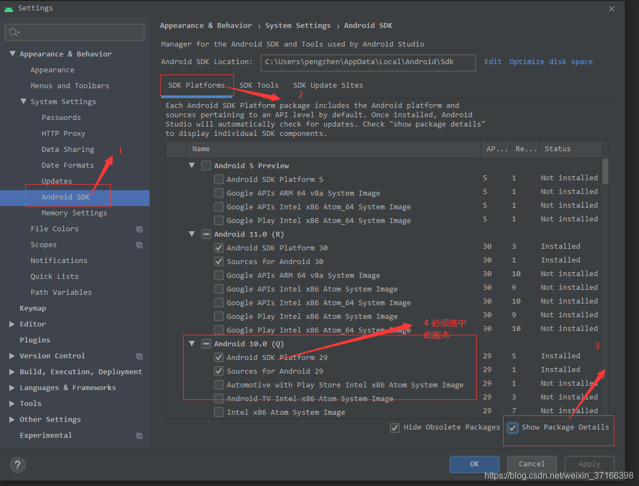Switch to the SDK Tools tab
The width and height of the screenshot is (639, 486).
pos(259,85)
